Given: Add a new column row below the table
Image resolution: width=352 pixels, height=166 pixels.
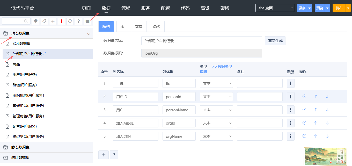Looking at the screenshot, I should (104, 155).
